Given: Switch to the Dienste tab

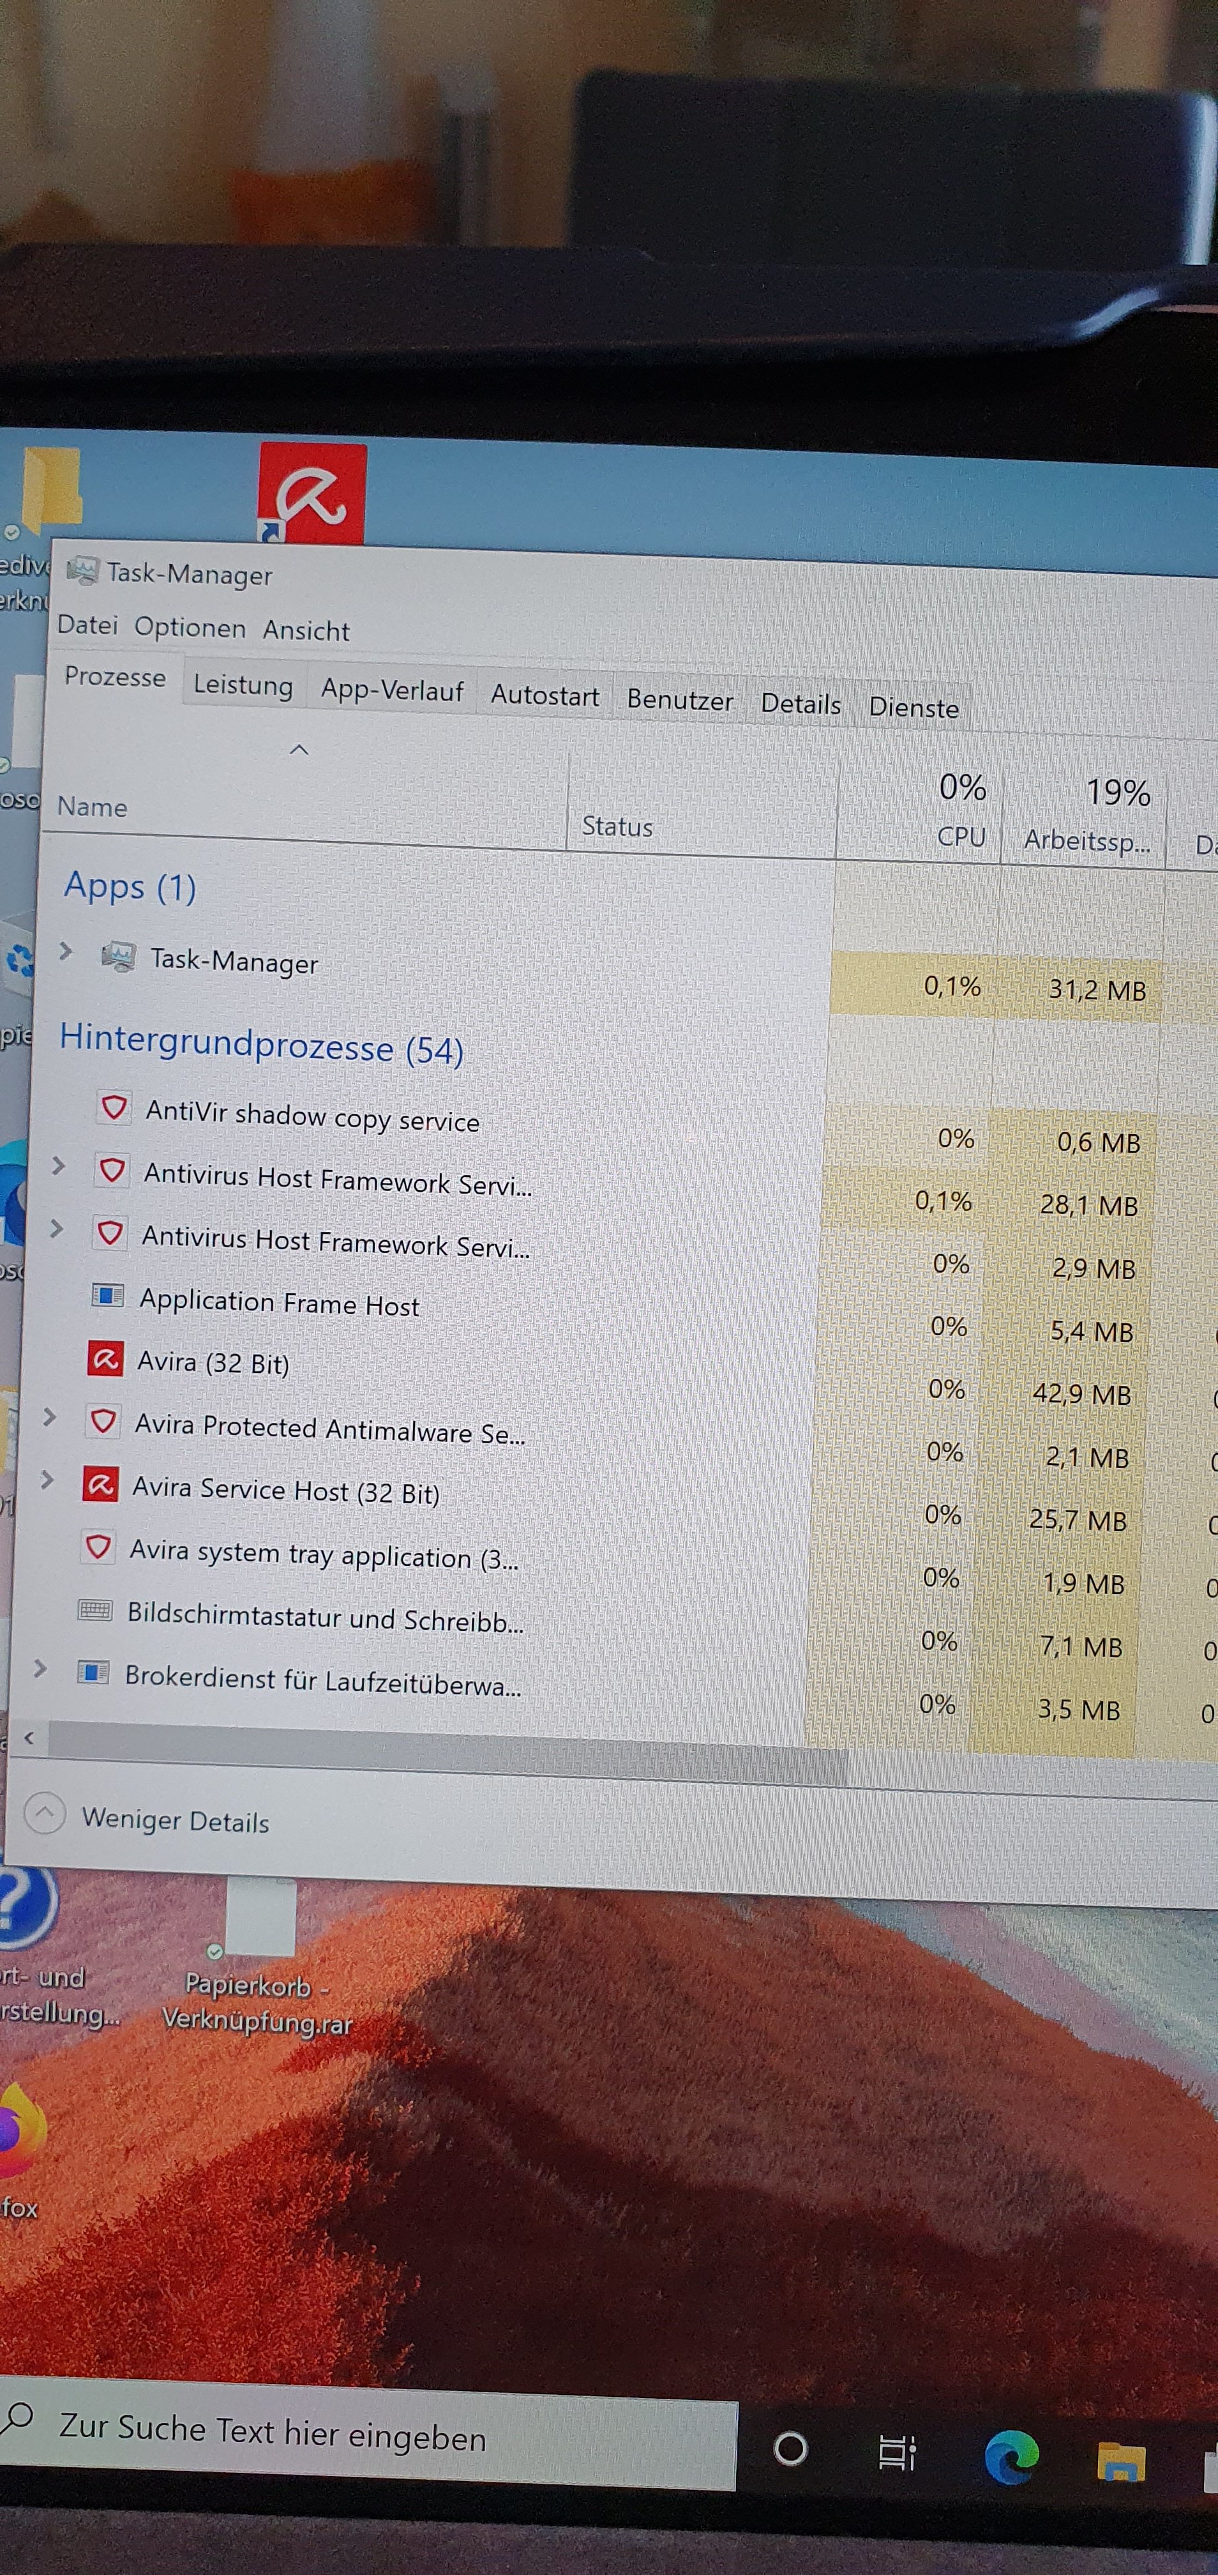Looking at the screenshot, I should [x=913, y=708].
